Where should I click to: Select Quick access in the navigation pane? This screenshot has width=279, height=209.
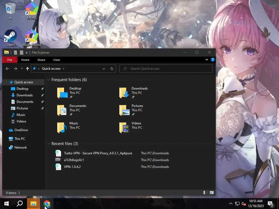[23, 82]
